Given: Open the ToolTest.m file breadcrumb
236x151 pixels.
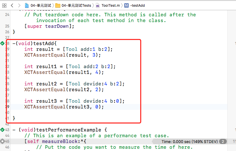Looking at the screenshot, I should pos(110,5).
